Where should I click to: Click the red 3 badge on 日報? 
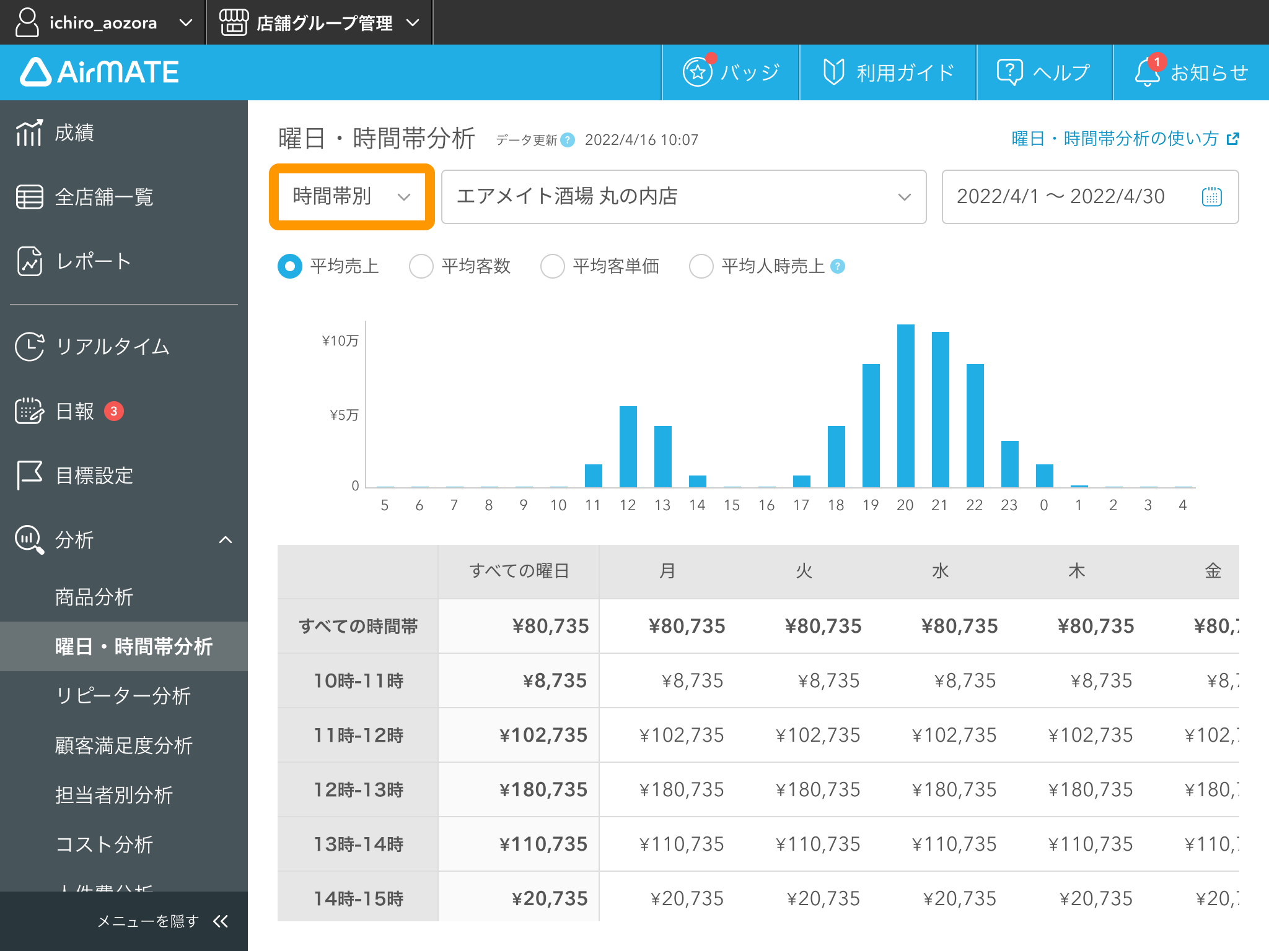click(114, 411)
